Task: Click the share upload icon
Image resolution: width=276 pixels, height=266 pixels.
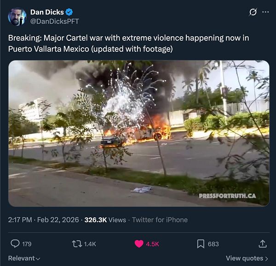Action: pos(263,244)
